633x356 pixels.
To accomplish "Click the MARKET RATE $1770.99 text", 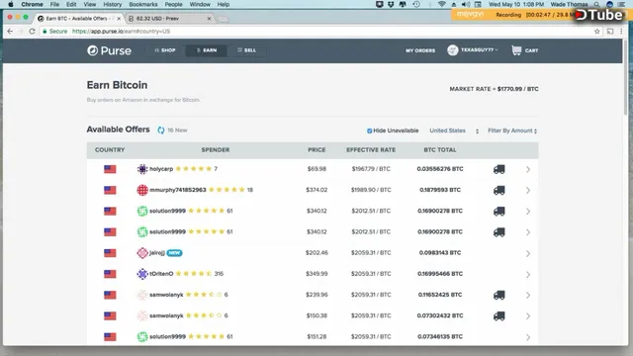I will point(494,89).
